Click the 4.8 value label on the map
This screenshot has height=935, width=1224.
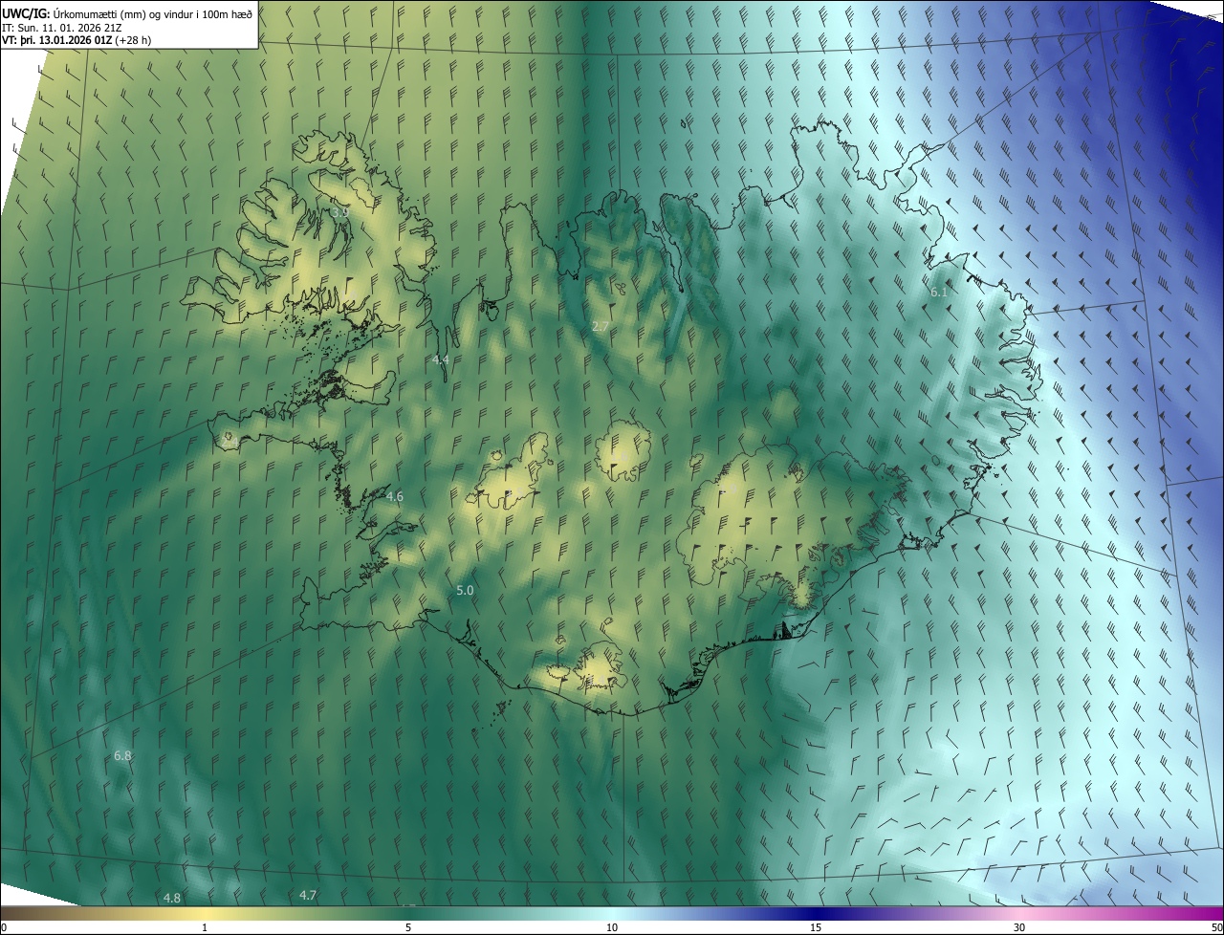click(x=172, y=899)
